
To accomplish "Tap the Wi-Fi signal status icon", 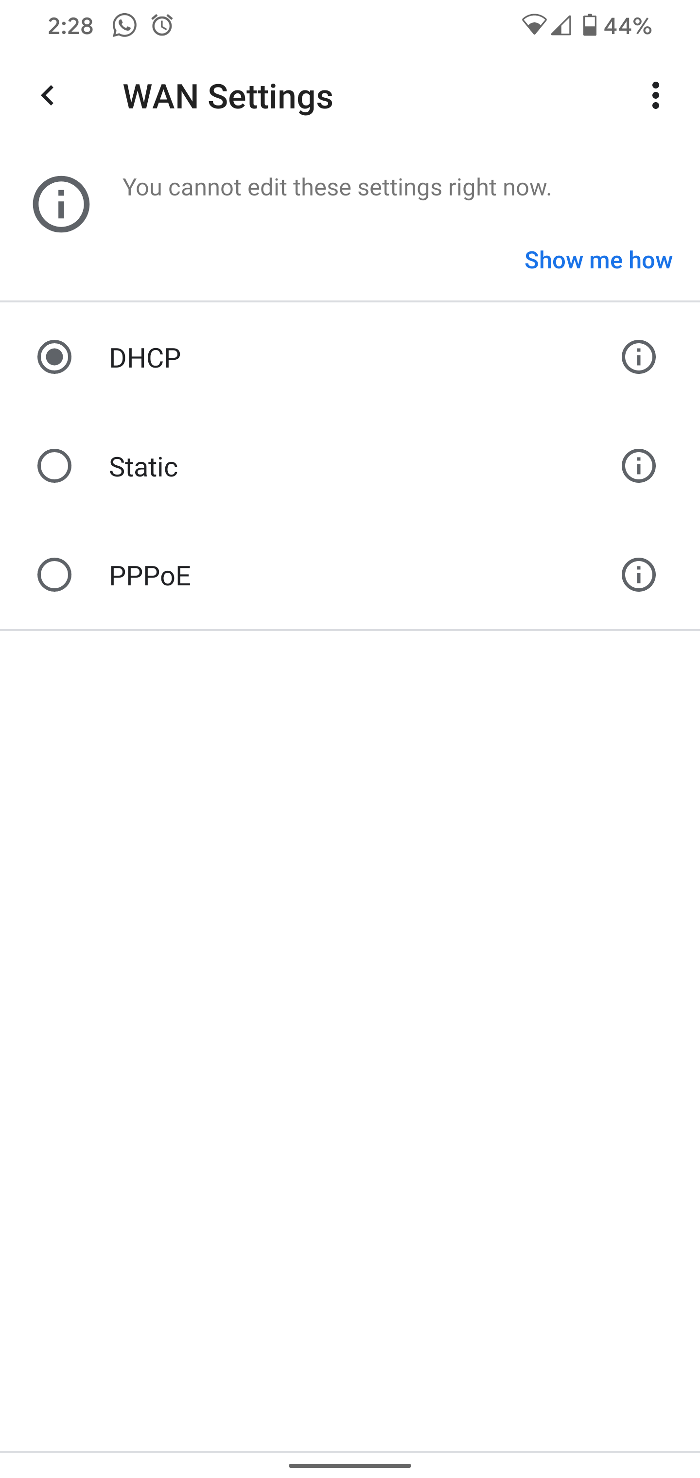I will [534, 26].
